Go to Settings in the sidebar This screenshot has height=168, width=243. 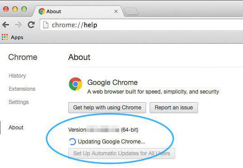pyautogui.click(x=19, y=102)
